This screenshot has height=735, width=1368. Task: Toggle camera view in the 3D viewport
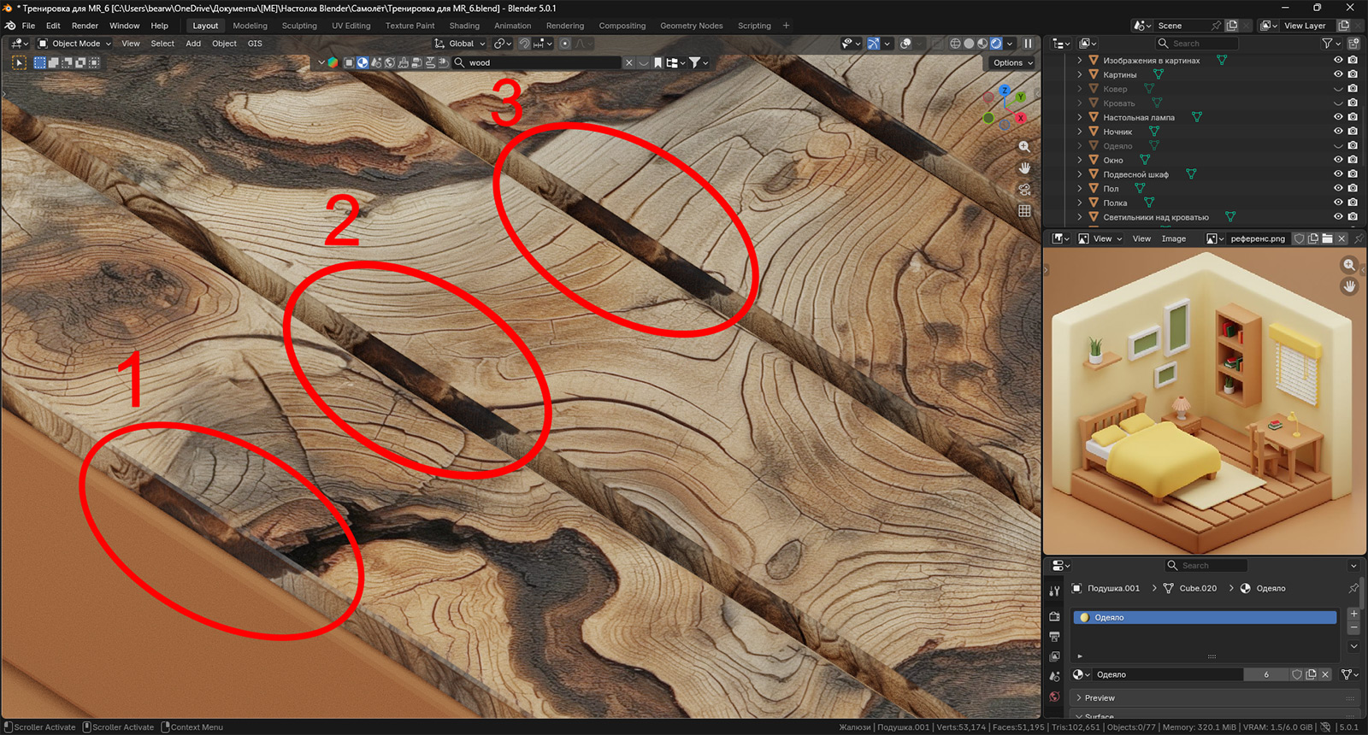(x=1024, y=190)
